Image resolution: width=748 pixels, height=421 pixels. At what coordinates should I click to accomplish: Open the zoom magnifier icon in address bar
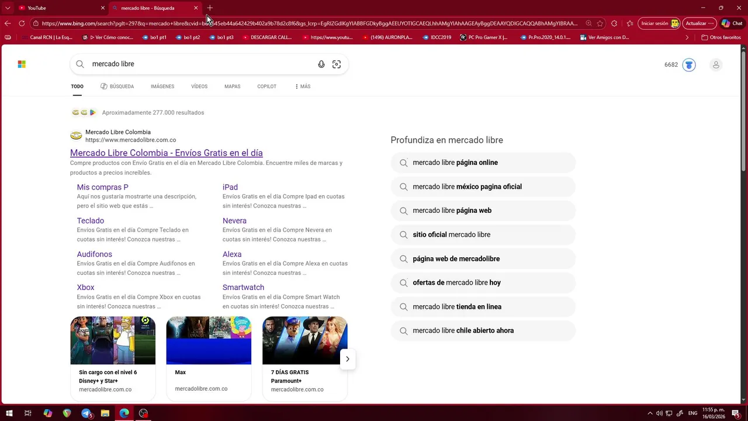click(x=588, y=23)
